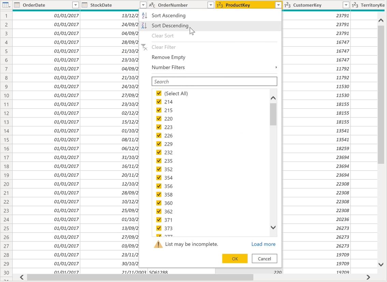387x282 pixels.
Task: Toggle the checkbox for value 352
Action: click(x=159, y=169)
